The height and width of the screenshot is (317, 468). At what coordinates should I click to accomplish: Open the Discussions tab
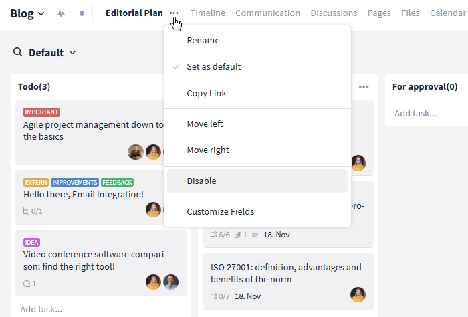[334, 13]
